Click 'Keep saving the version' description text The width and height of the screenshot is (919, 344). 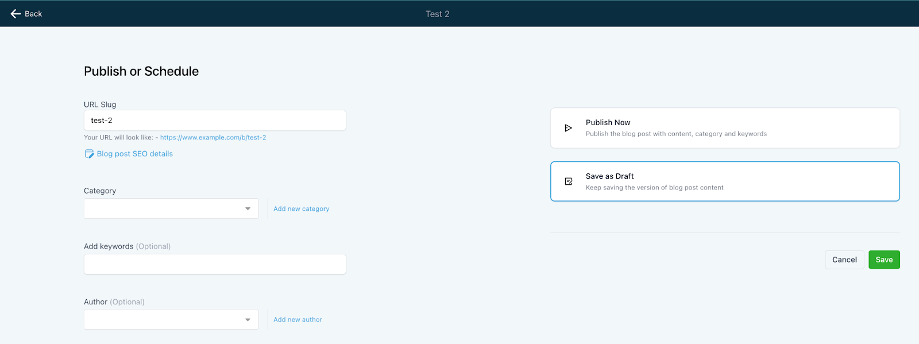[x=655, y=188]
